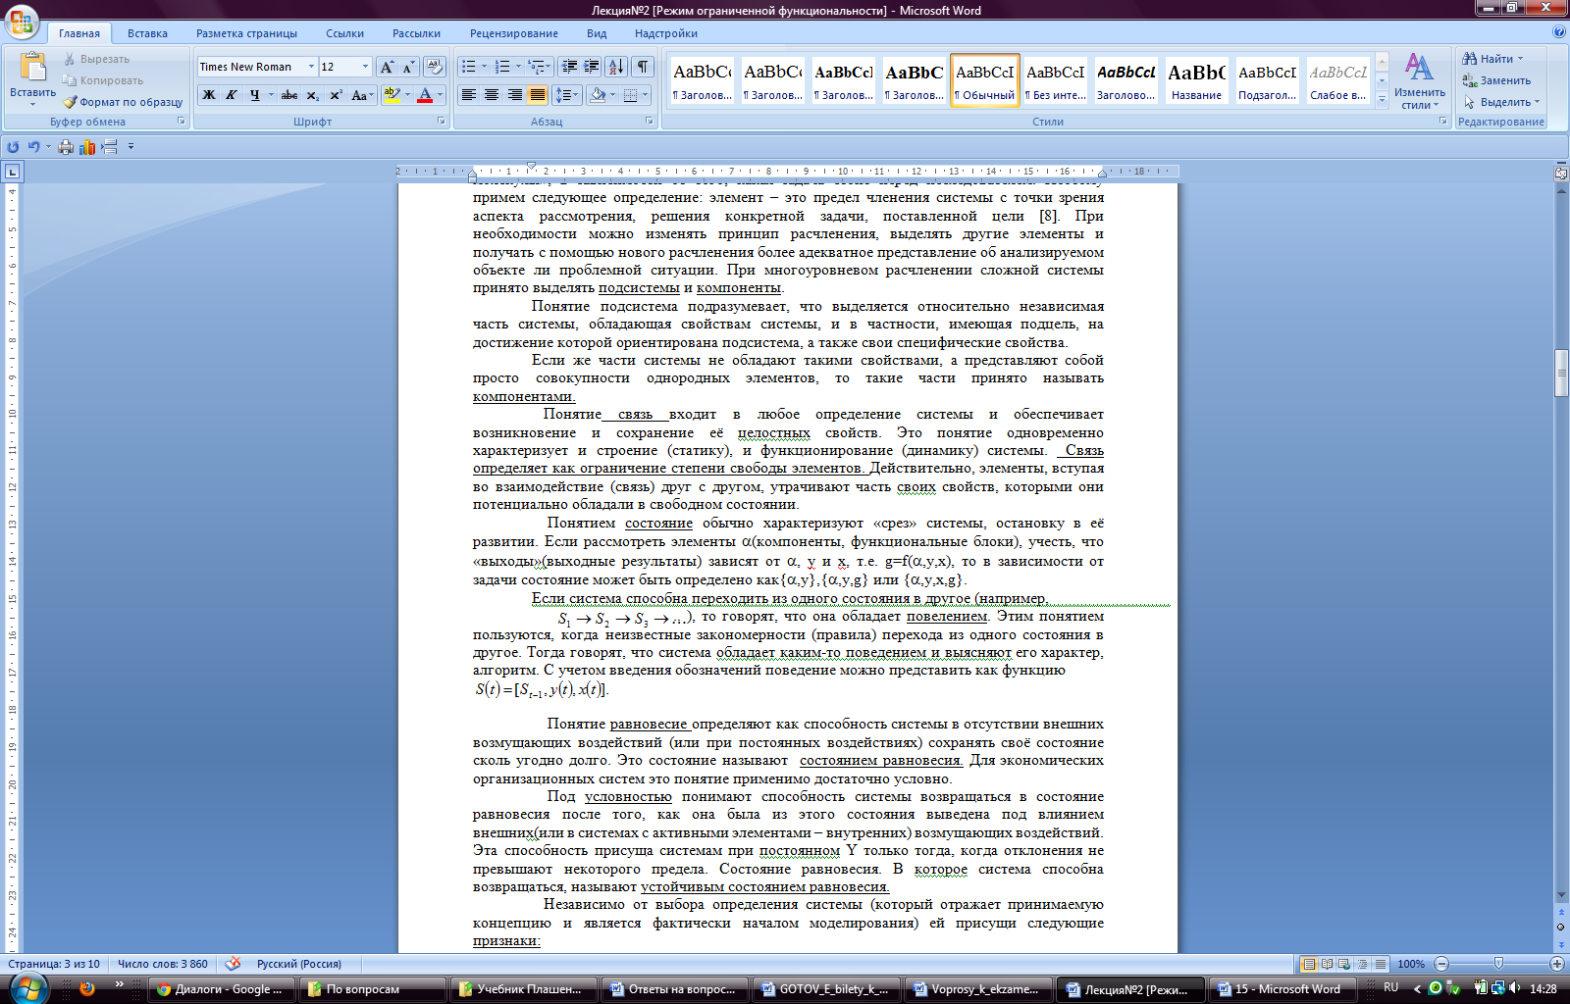The height and width of the screenshot is (1004, 1570).
Task: Switch to the Вставка tab
Action: 147,33
